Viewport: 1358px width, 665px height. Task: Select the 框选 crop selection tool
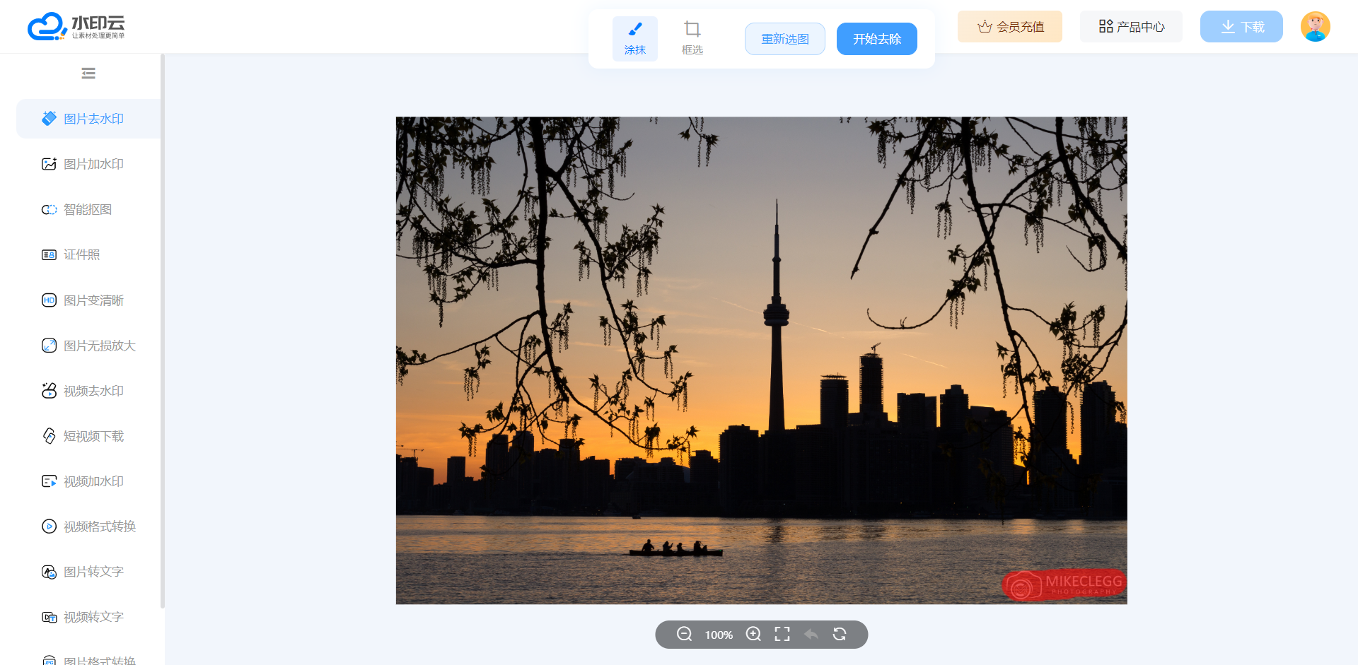point(692,38)
